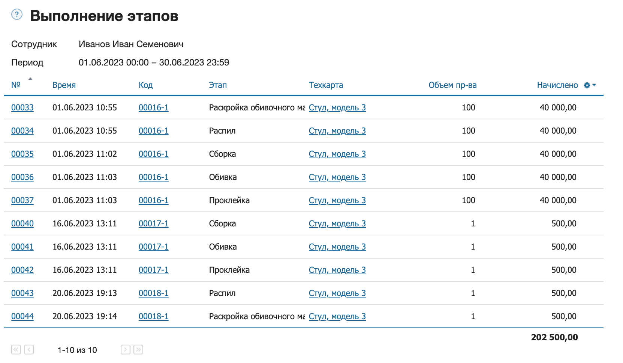Go to the previous page arrow
Screen dimensions: 623x363
(x=29, y=350)
